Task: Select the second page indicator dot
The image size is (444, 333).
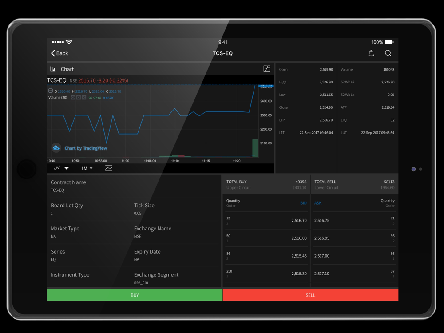Action: click(x=421, y=169)
